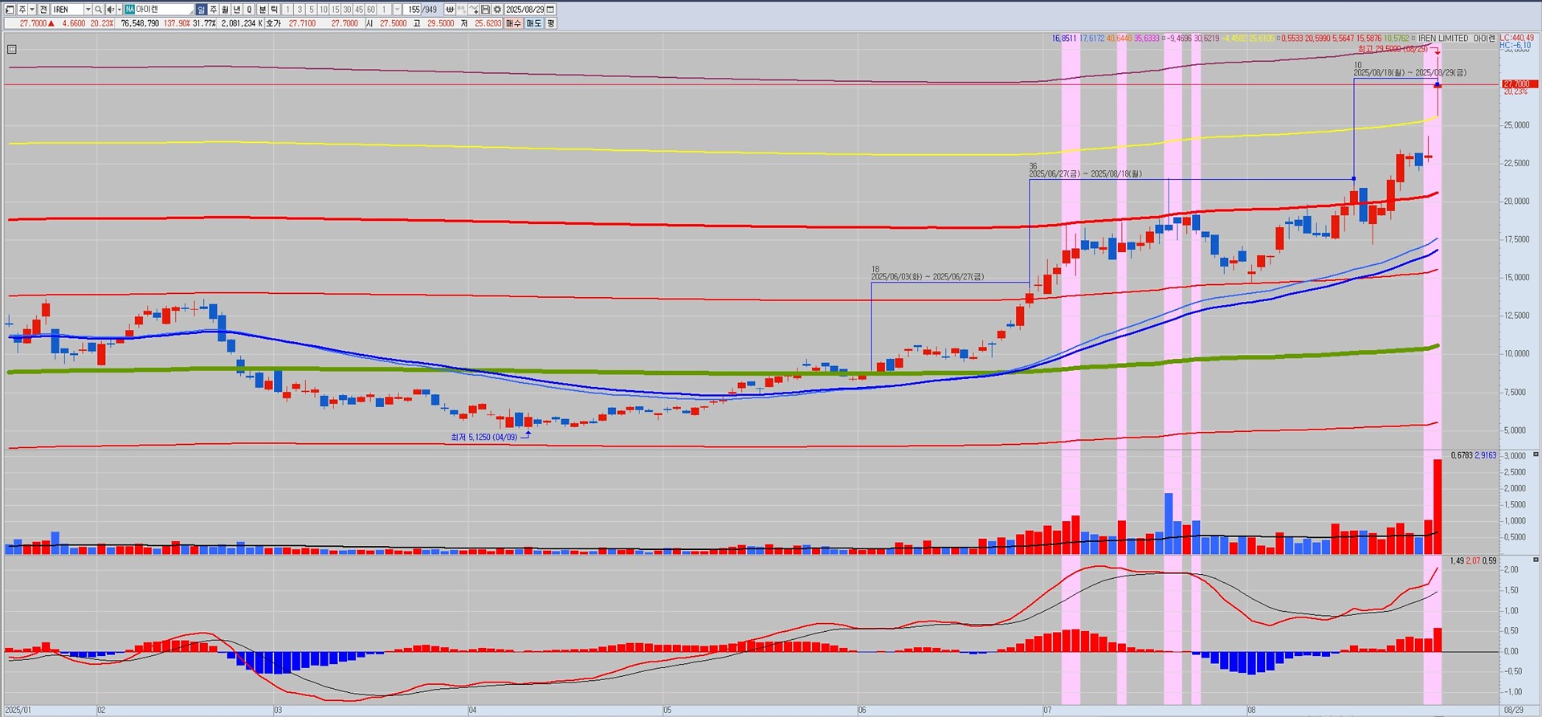The width and height of the screenshot is (1542, 717).
Task: Click the 76,548,790 volume value
Action: pyautogui.click(x=140, y=23)
